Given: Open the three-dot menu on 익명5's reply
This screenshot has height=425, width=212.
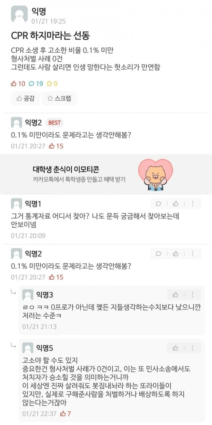Looking at the screenshot, I should (192, 348).
